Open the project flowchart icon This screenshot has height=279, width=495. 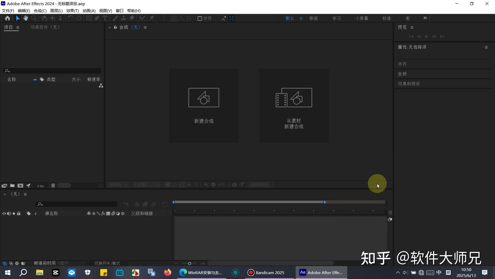tap(101, 86)
